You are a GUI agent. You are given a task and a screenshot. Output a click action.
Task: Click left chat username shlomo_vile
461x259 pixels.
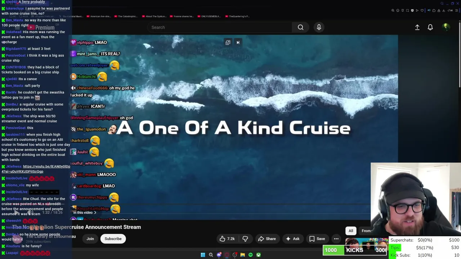pos(15,185)
